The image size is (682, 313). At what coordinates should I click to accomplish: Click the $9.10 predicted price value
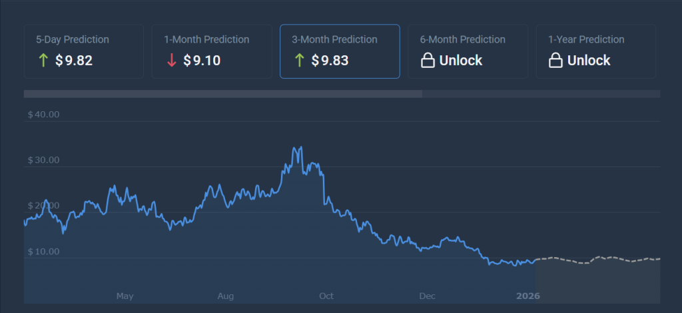point(202,61)
